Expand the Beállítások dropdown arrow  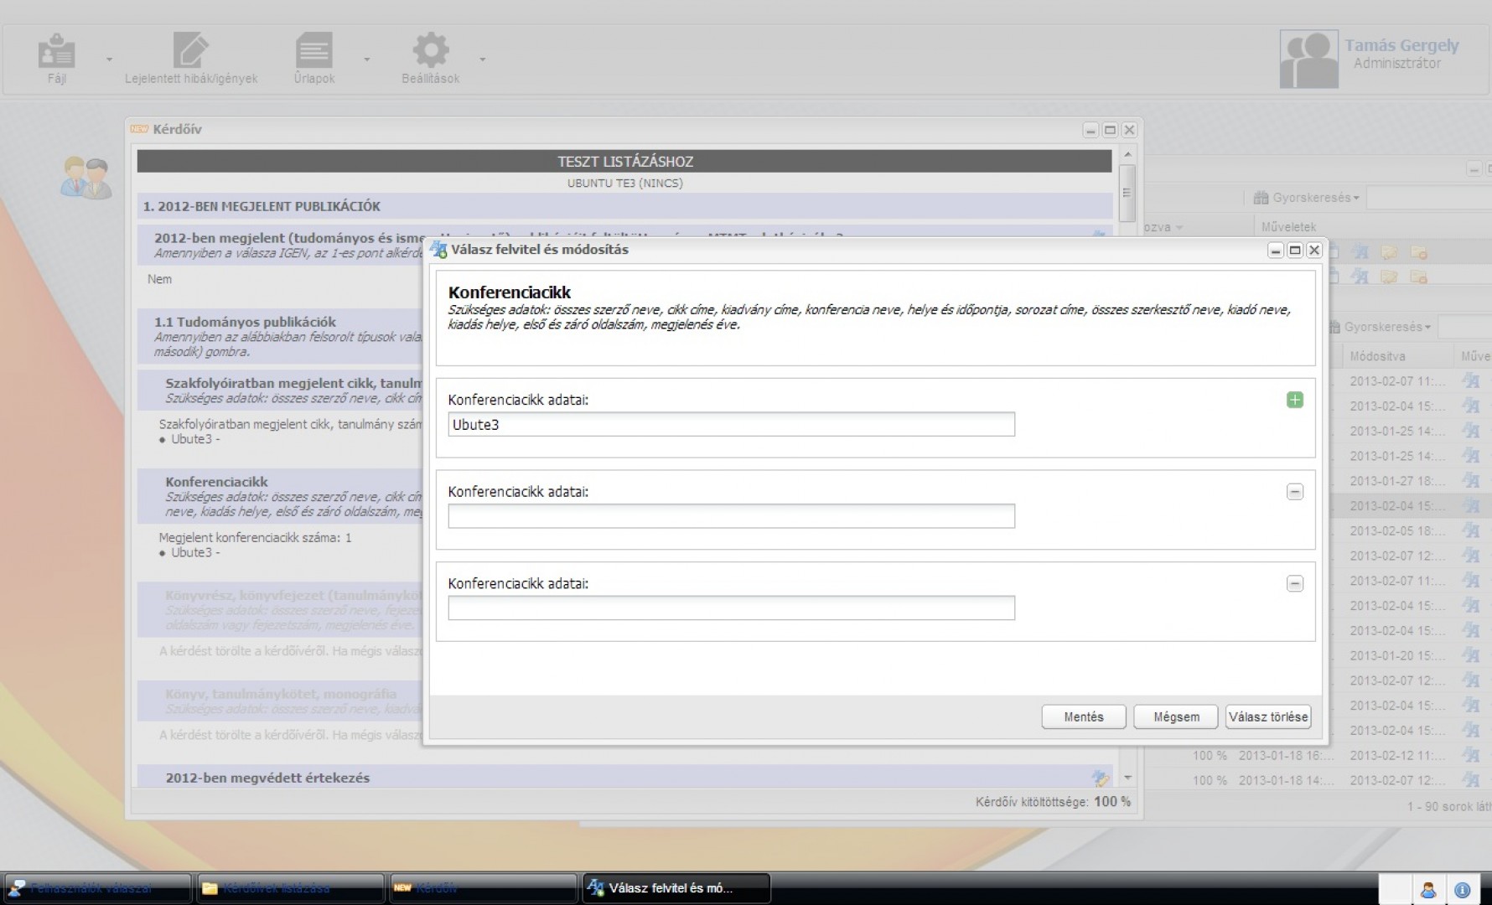pos(482,59)
